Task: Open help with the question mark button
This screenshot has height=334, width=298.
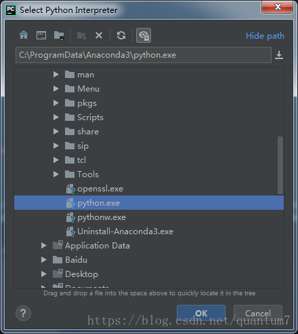Action: click(23, 313)
